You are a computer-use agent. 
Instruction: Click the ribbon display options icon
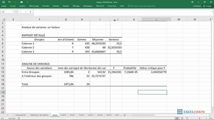pyautogui.click(x=192, y=2)
